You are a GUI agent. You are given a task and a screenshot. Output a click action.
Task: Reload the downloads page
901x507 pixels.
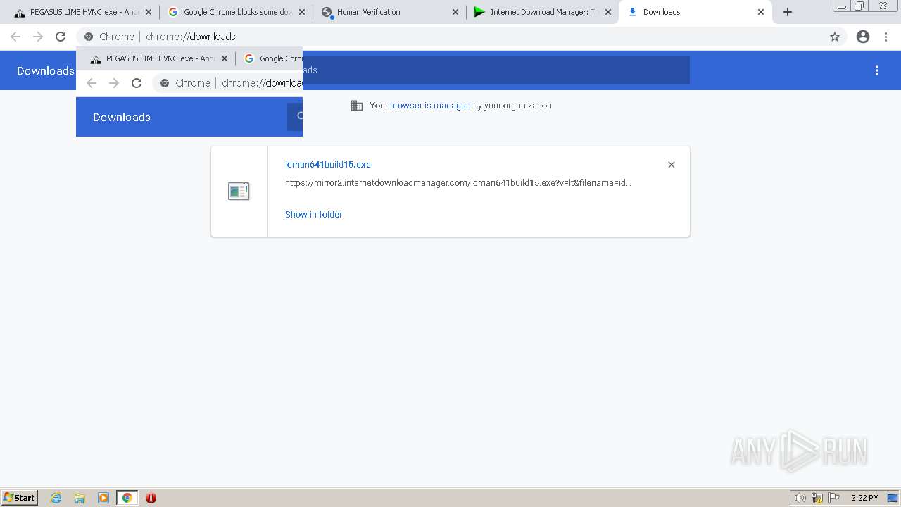click(61, 37)
